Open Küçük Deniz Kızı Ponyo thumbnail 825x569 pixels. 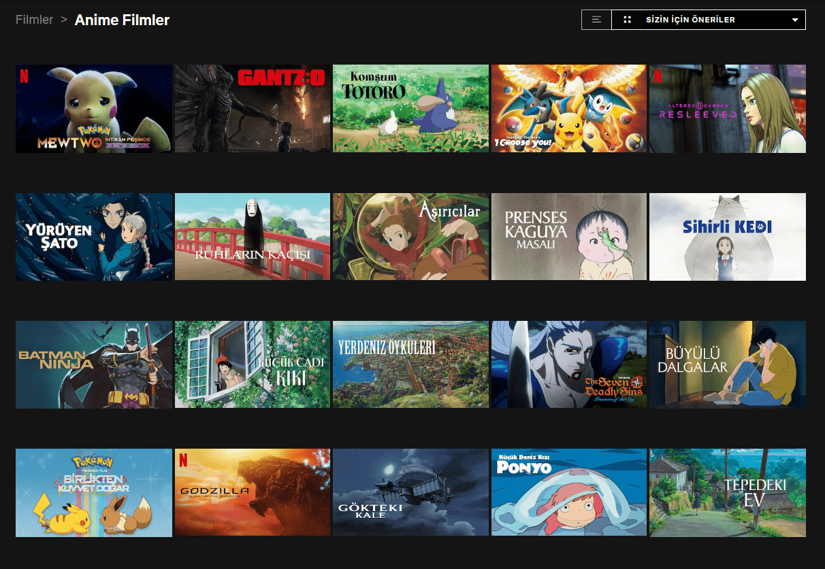point(569,493)
